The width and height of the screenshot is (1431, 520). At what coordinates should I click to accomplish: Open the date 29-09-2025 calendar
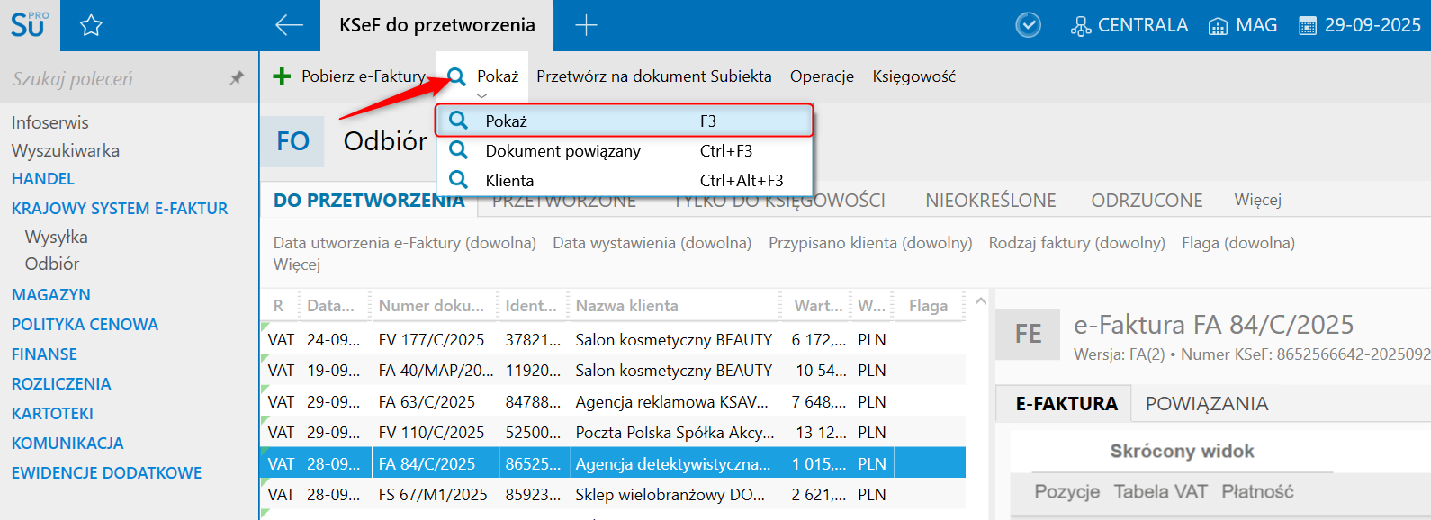click(x=1360, y=25)
